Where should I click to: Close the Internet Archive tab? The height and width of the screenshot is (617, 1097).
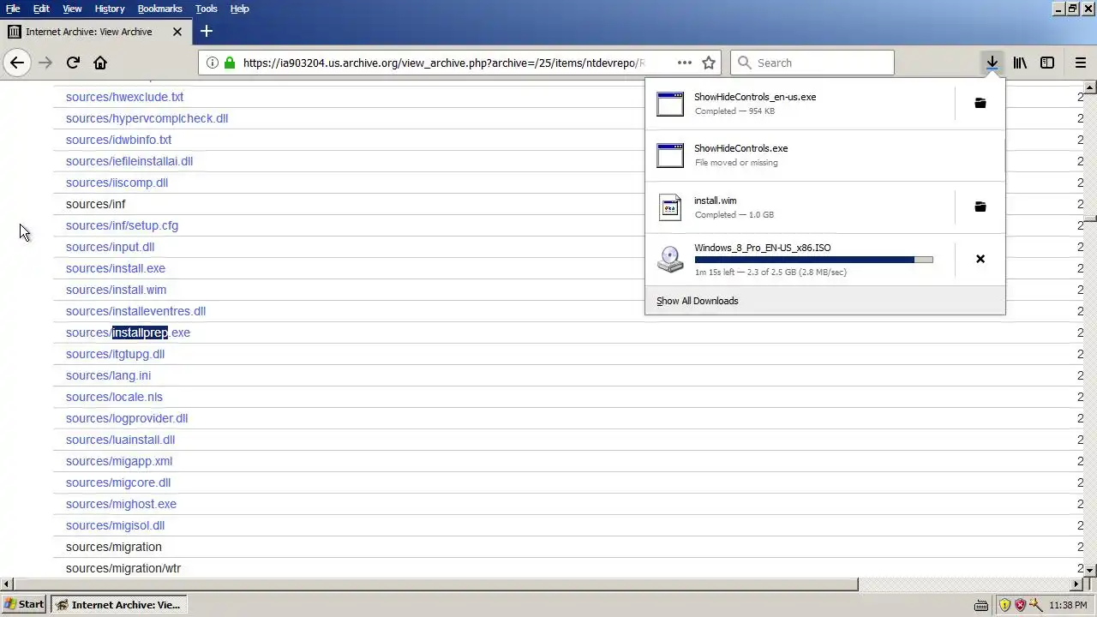point(177,32)
